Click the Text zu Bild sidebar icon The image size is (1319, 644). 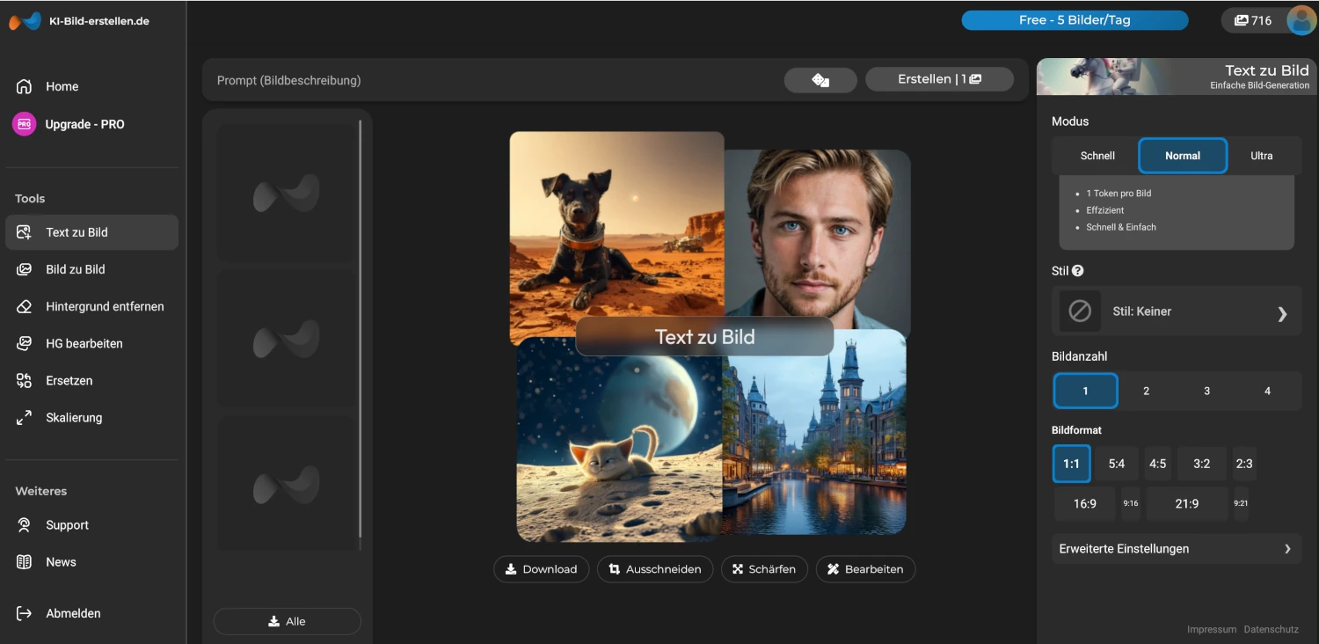24,232
